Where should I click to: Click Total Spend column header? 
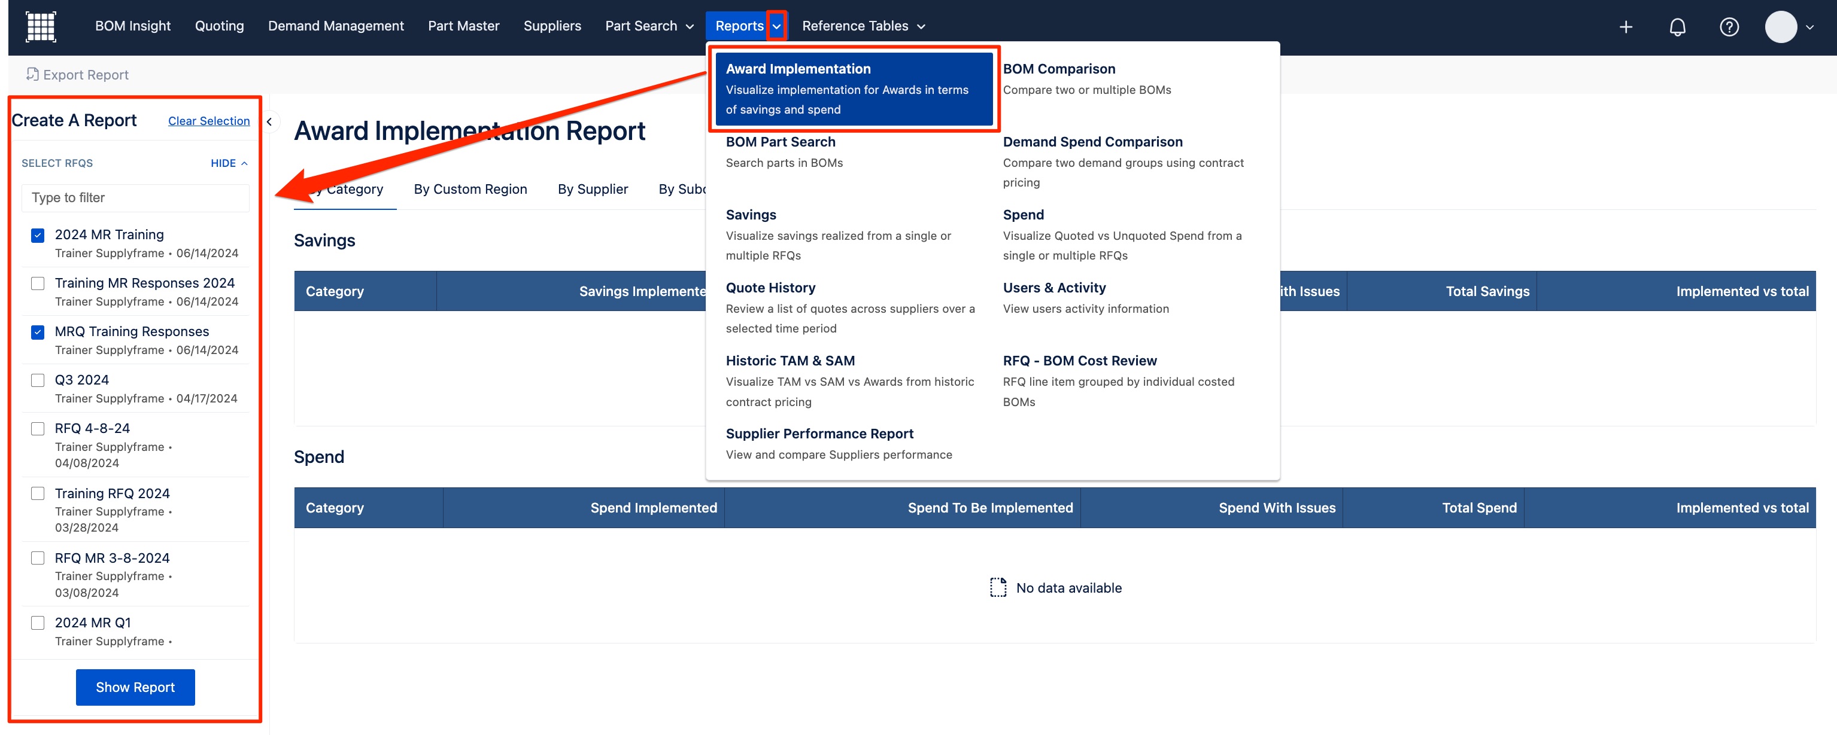click(x=1434, y=508)
